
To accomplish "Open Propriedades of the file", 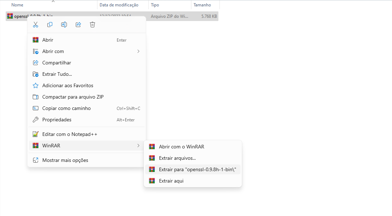I will (57, 120).
